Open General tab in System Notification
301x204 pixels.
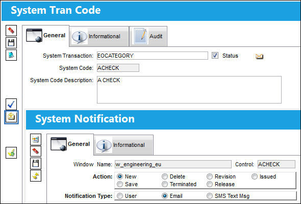(x=70, y=144)
